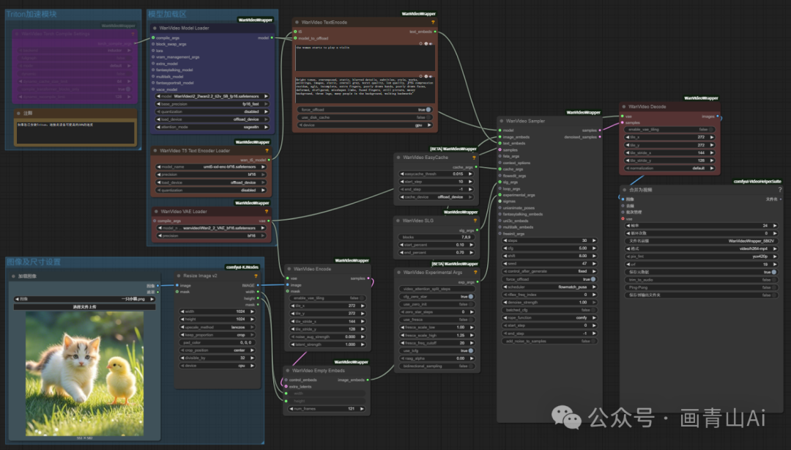
Task: Click image_embeds output port on Empty Embeds
Action: pyautogui.click(x=368, y=380)
